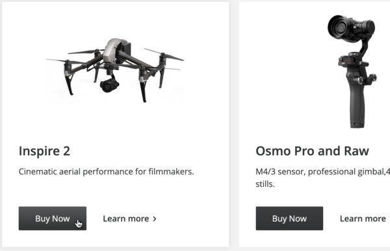Select the Inspire 2 drone product image
Image resolution: width=390 pixels, height=251 pixels.
115,70
